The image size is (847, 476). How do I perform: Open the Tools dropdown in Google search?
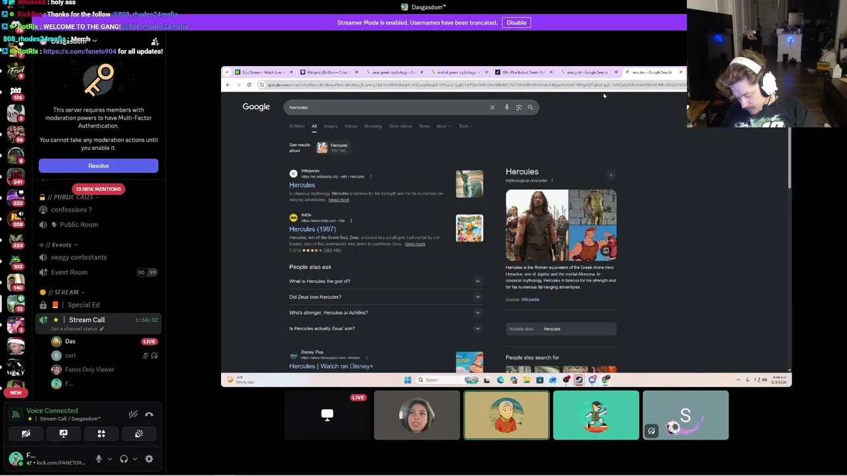tap(465, 126)
